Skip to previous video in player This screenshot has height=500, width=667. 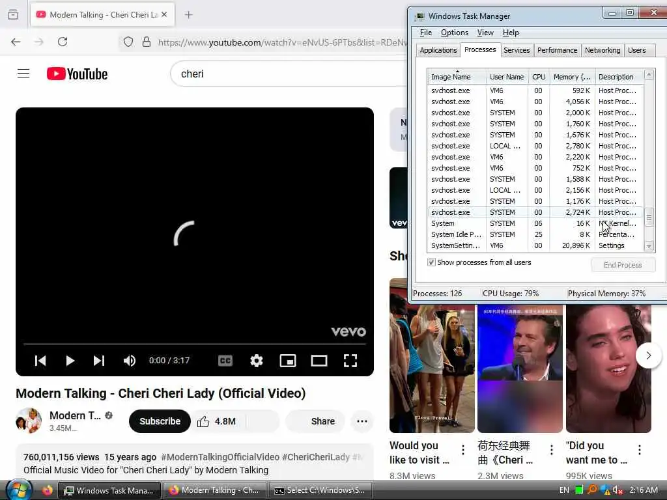[40, 361]
